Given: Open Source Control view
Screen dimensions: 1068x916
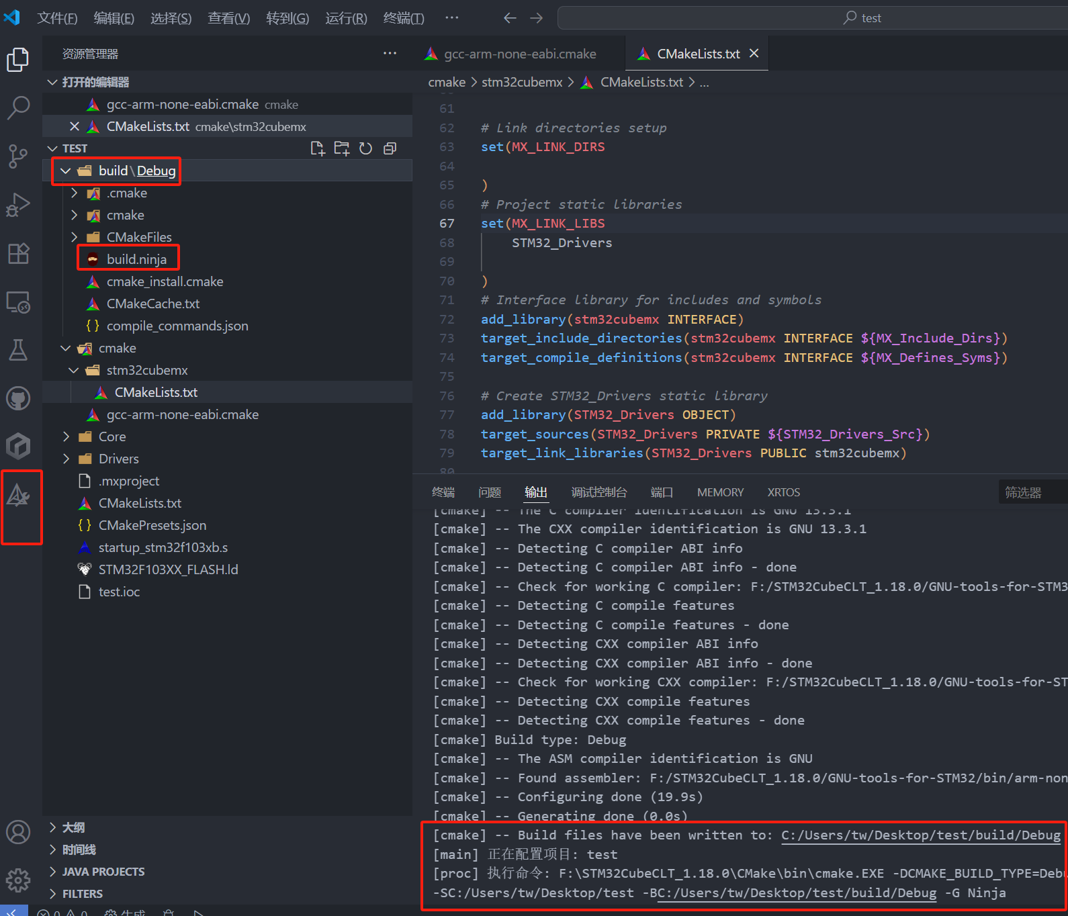Looking at the screenshot, I should 18,156.
